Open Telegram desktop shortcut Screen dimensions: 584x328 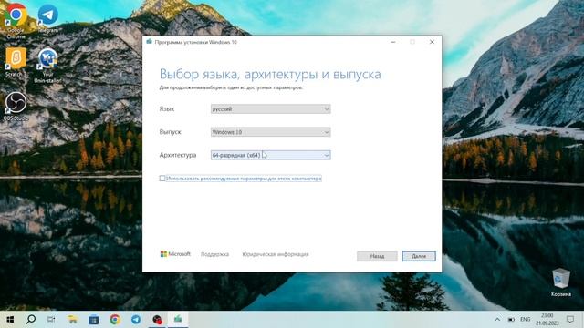coord(48,18)
